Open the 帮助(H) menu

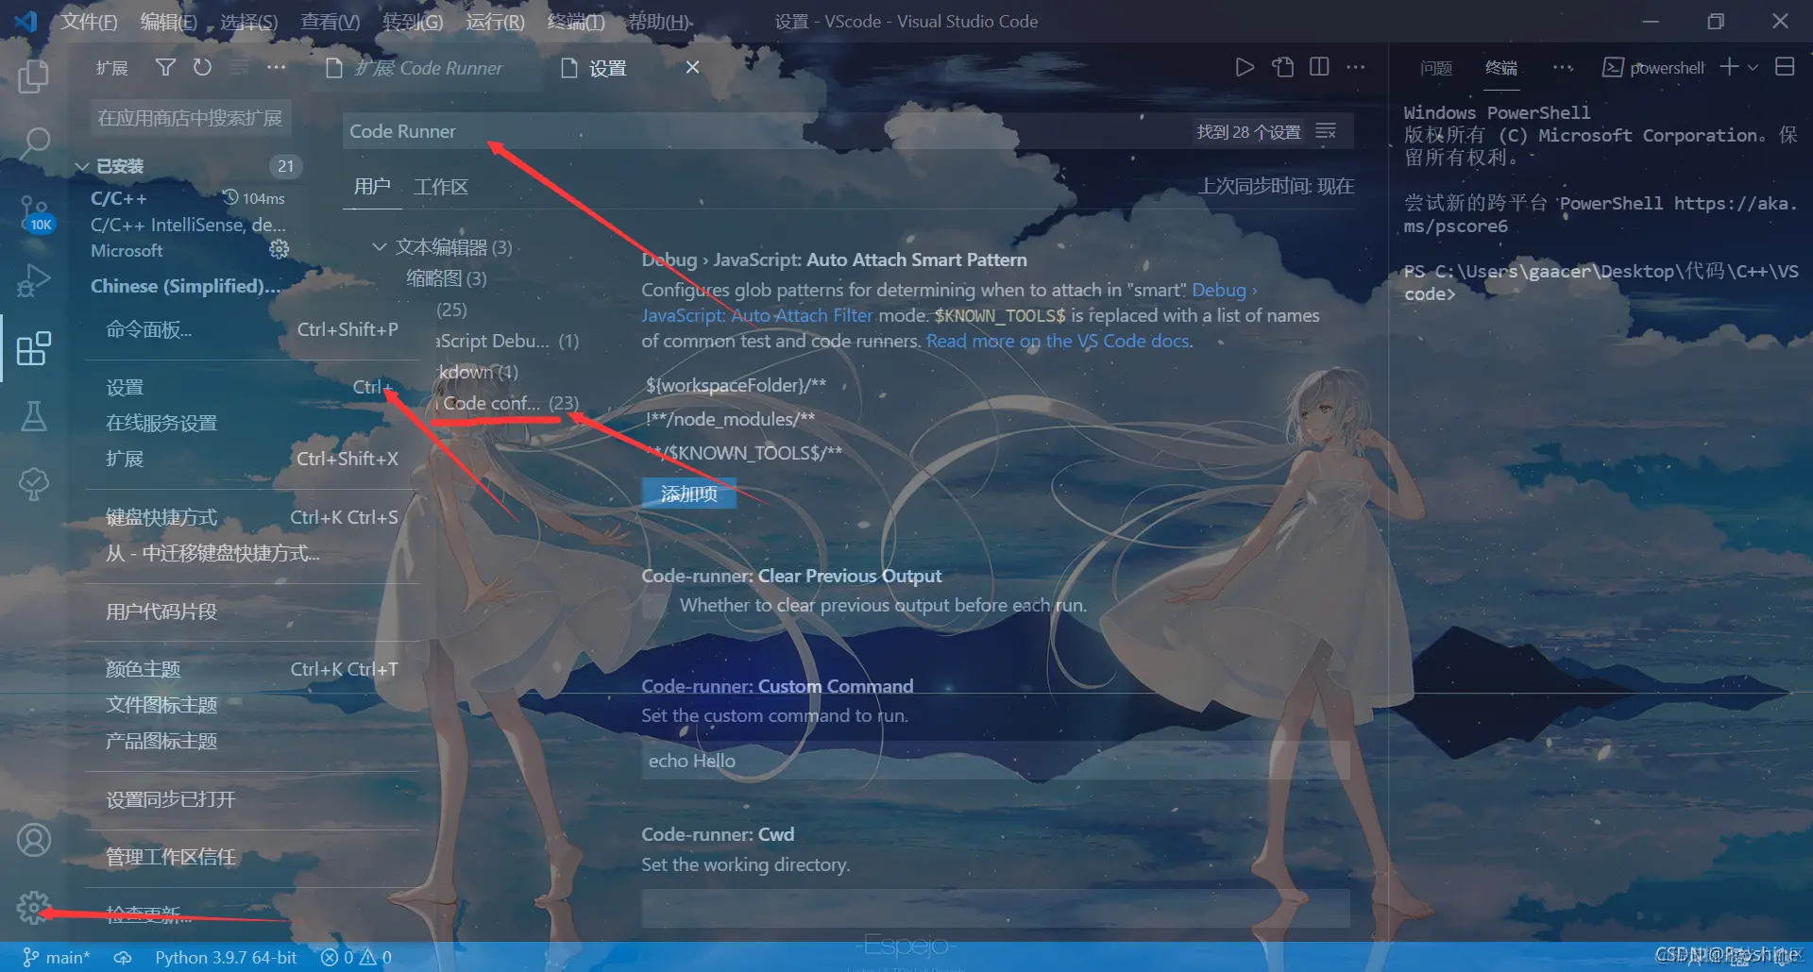click(x=659, y=21)
